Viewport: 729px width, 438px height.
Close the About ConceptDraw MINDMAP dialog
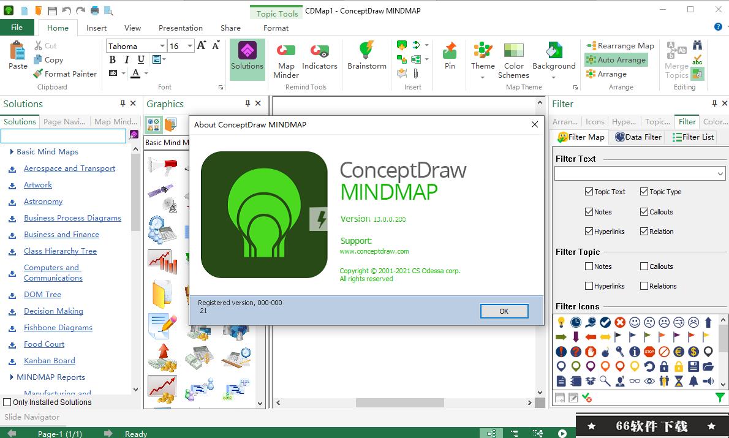535,124
